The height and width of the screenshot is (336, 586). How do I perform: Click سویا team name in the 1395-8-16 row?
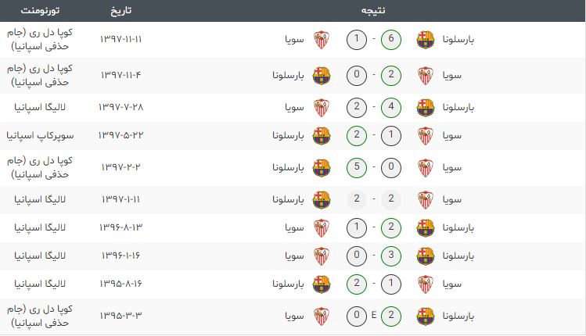[452, 284]
